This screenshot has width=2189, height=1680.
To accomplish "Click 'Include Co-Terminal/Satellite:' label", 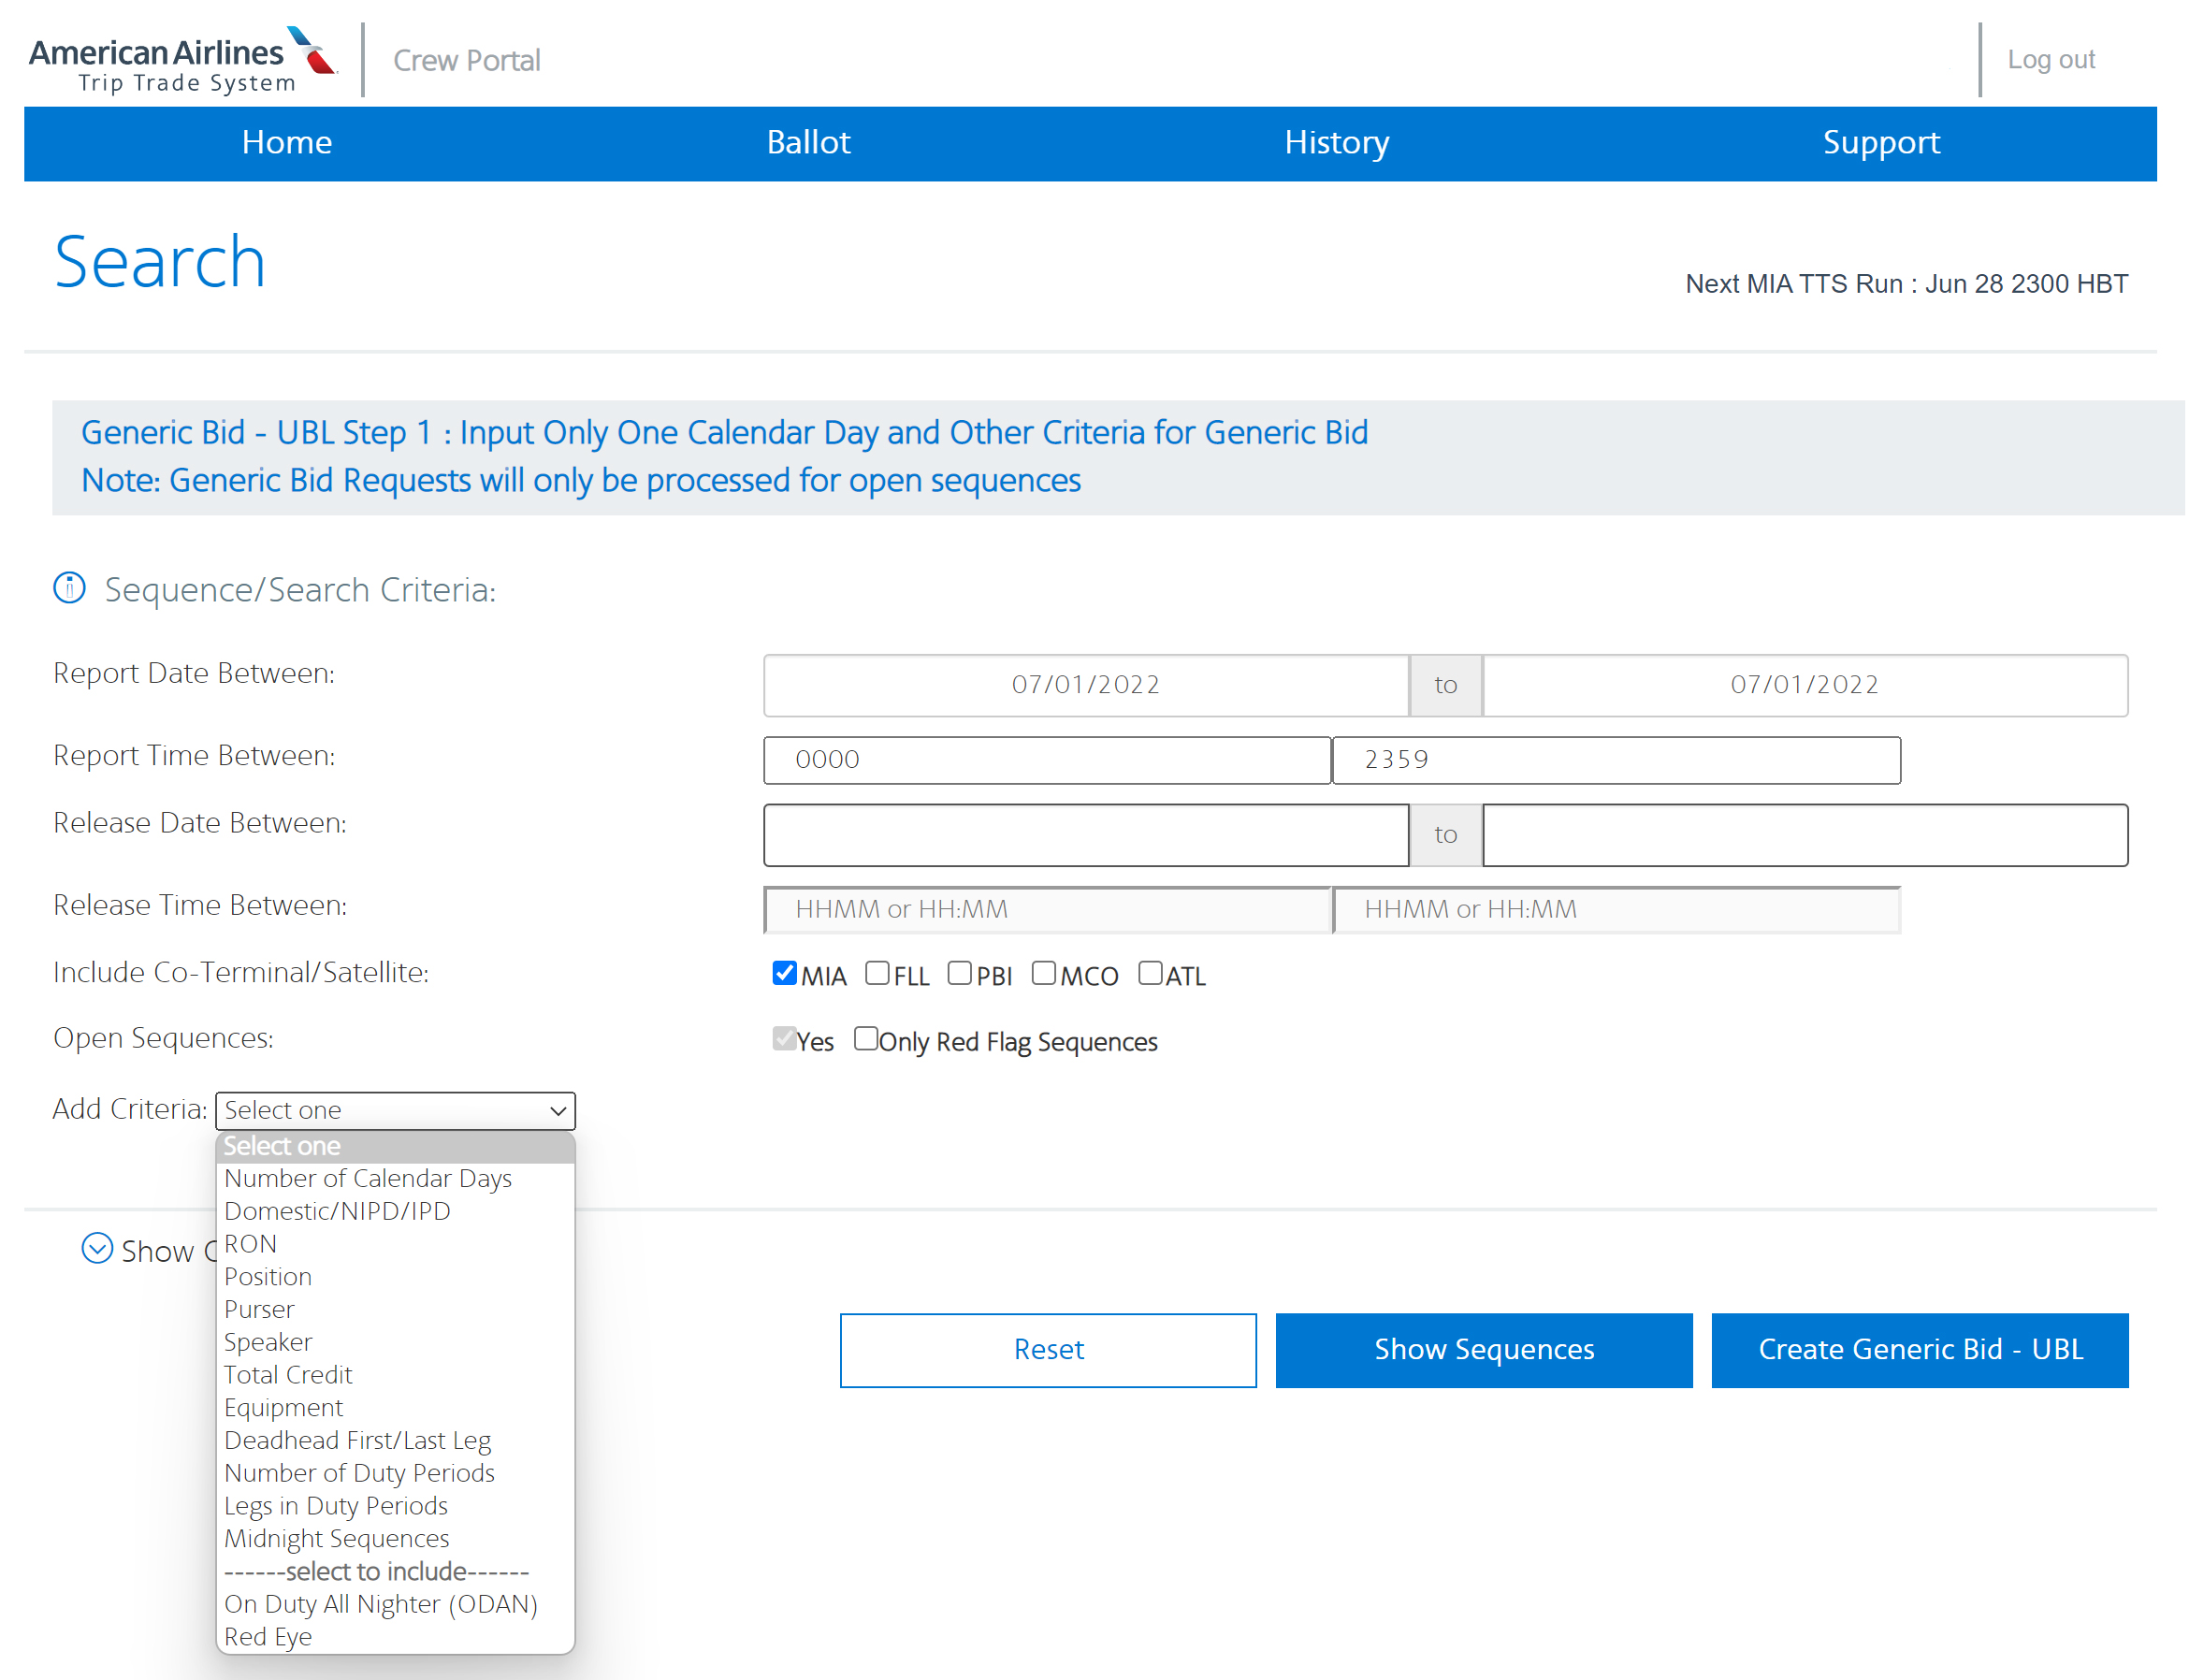I will pos(241,972).
